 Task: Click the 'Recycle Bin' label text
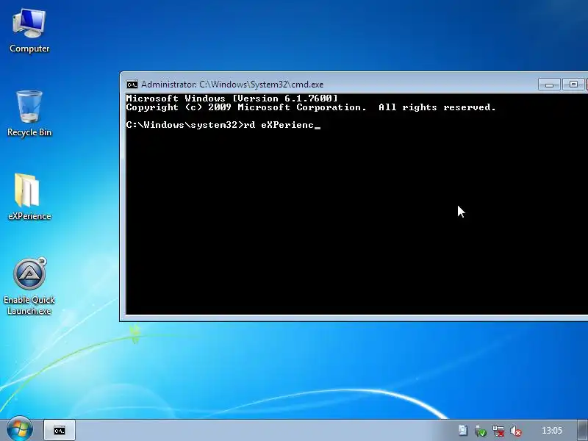tap(29, 132)
